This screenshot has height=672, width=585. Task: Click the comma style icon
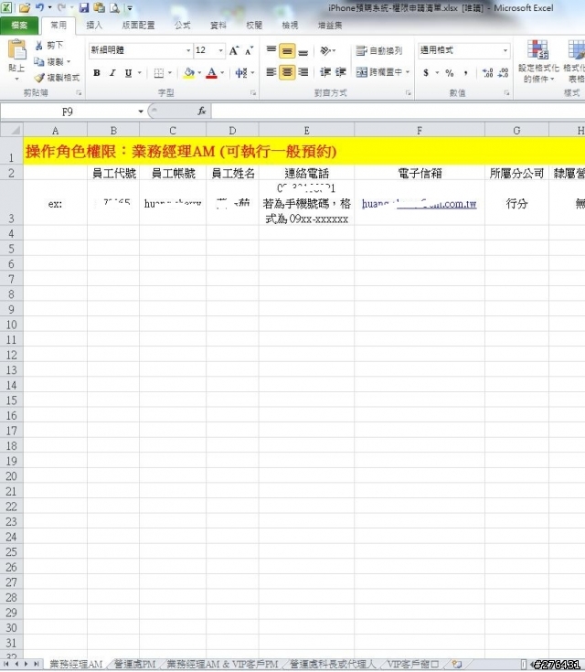pyautogui.click(x=465, y=73)
